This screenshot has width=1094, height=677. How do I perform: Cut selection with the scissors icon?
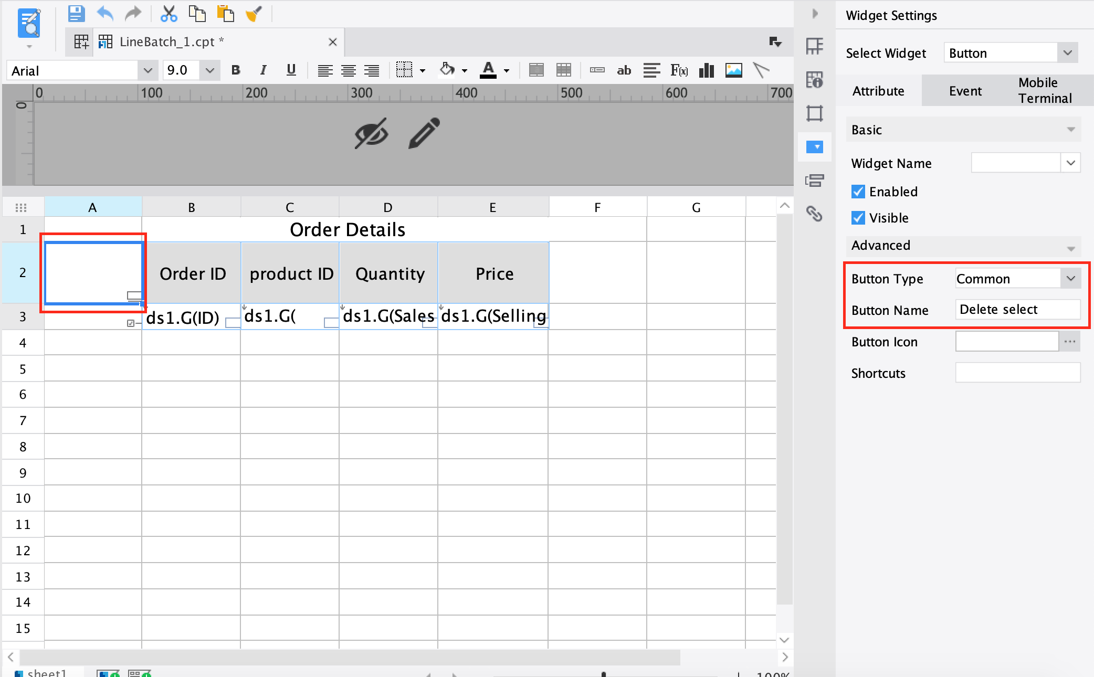coord(169,14)
